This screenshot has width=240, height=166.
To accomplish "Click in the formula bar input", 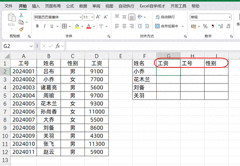I will (x=153, y=46).
